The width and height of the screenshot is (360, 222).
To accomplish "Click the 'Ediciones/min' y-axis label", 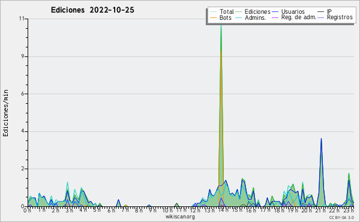I will [x=5, y=113].
